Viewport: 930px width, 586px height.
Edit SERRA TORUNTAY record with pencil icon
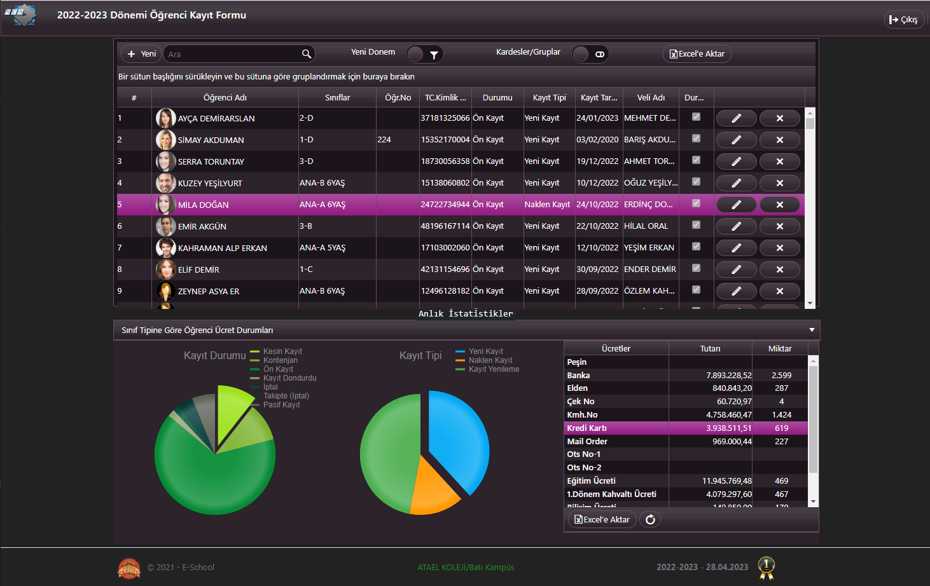tap(736, 161)
